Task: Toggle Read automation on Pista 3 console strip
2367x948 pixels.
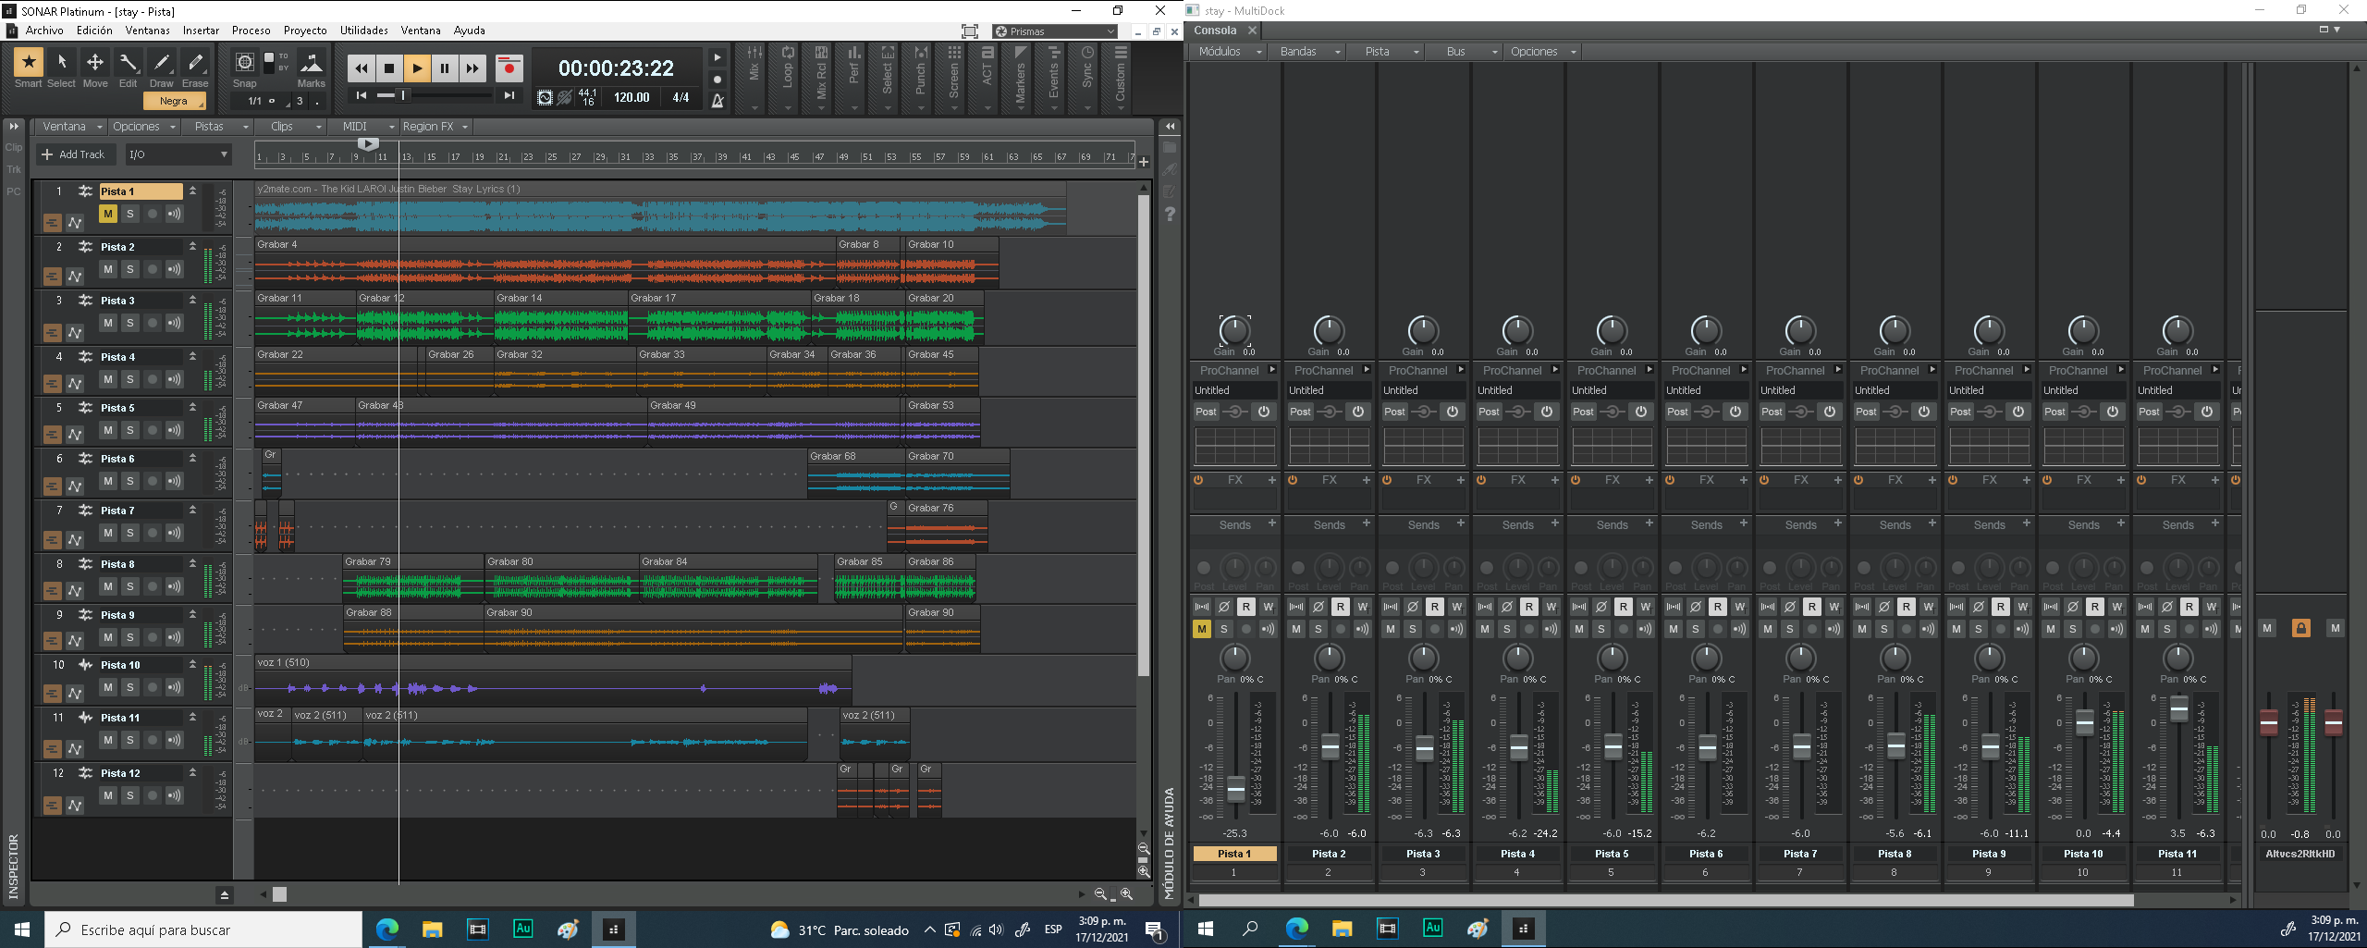Action: tap(1435, 607)
